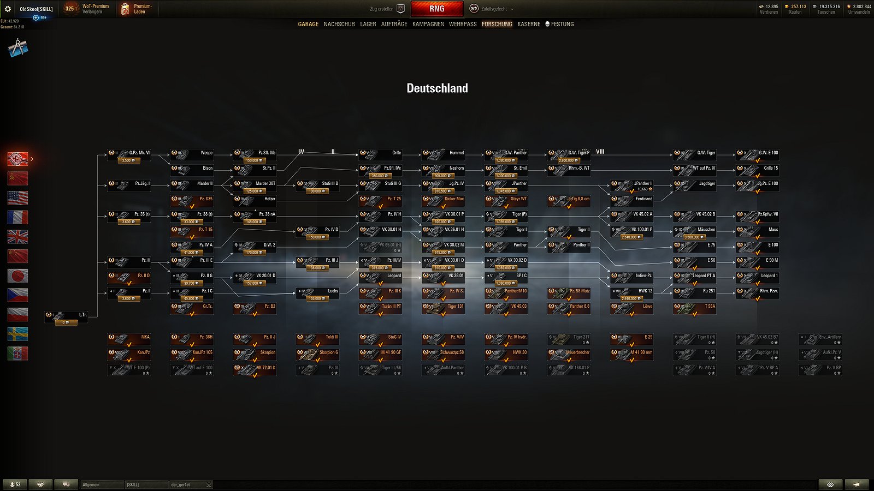Switch to the Japan tech tree flag

18,277
